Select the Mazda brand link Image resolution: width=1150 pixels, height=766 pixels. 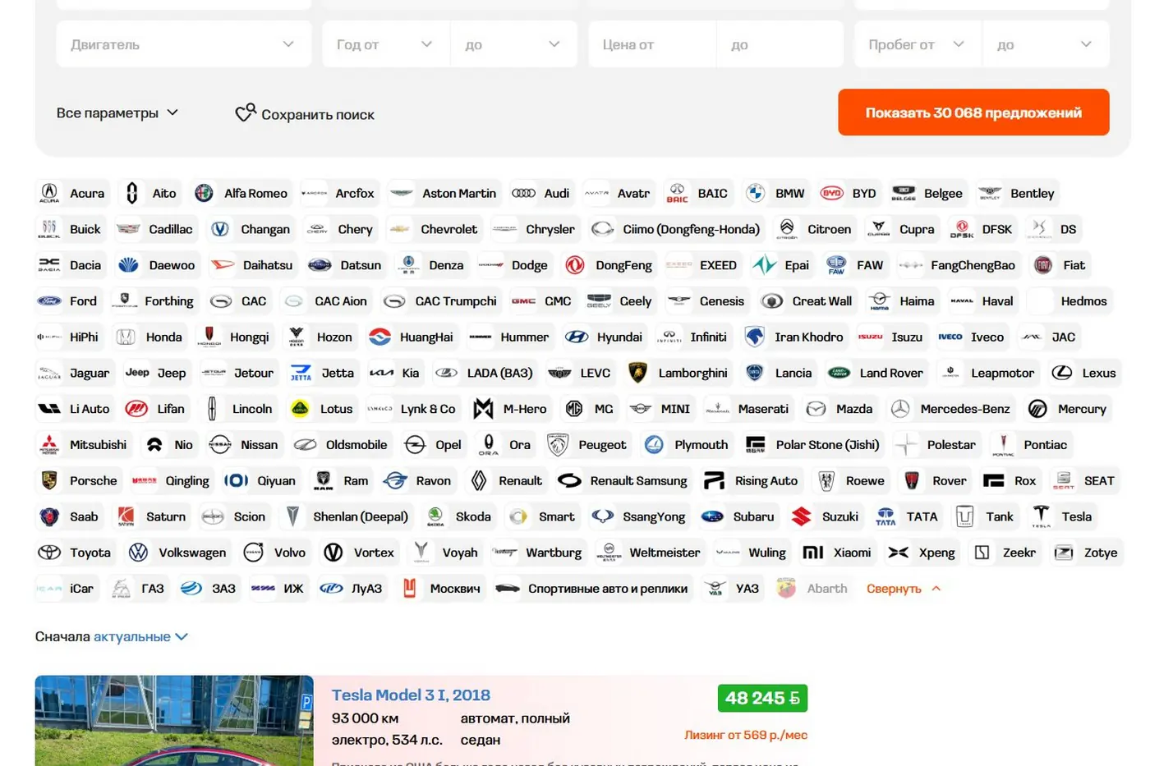(839, 409)
